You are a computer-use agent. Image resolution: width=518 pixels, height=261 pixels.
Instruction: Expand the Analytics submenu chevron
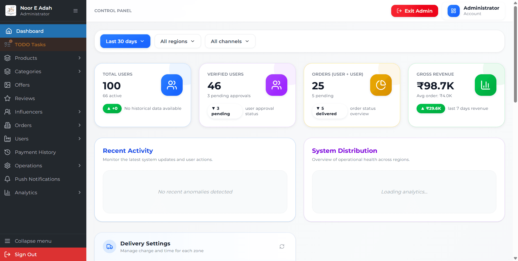[80, 192]
